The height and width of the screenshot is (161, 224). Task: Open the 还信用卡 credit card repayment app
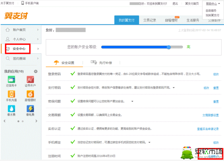point(12,80)
